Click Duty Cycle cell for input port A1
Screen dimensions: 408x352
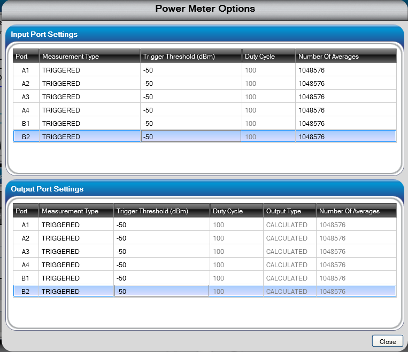click(268, 70)
